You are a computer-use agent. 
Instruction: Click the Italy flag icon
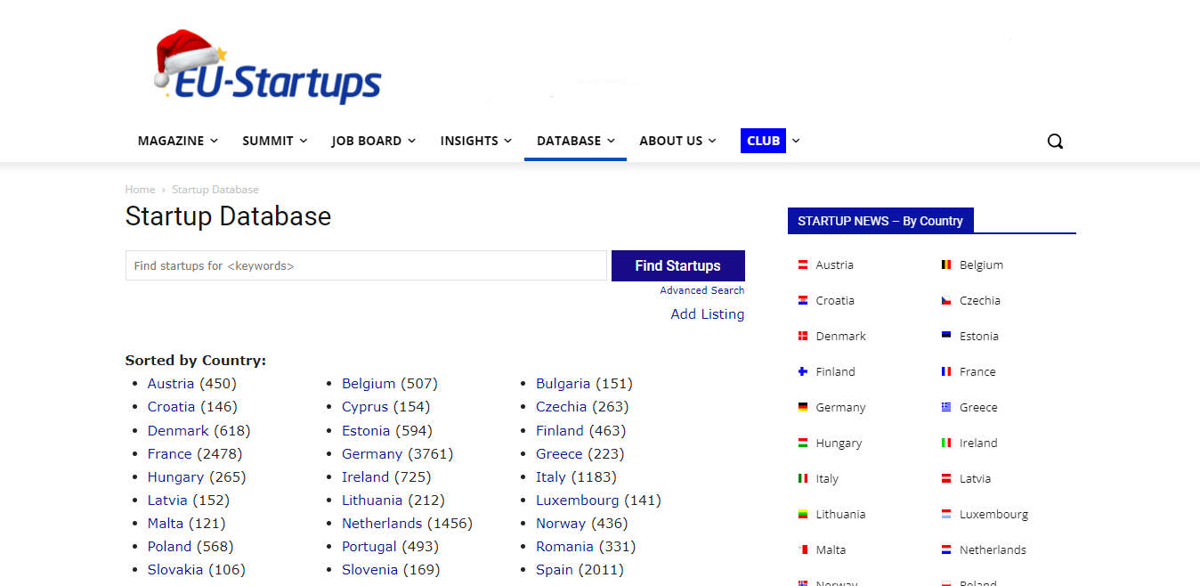coord(802,478)
